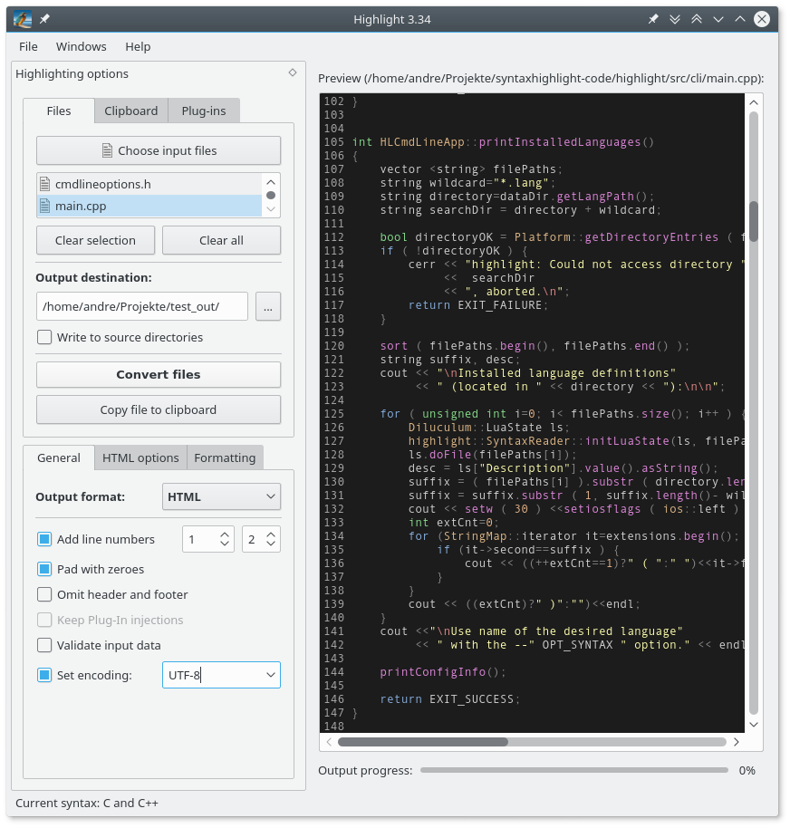Open the UTF-8 encoding dropdown arrow
Image resolution: width=790 pixels, height=828 pixels.
pos(271,675)
